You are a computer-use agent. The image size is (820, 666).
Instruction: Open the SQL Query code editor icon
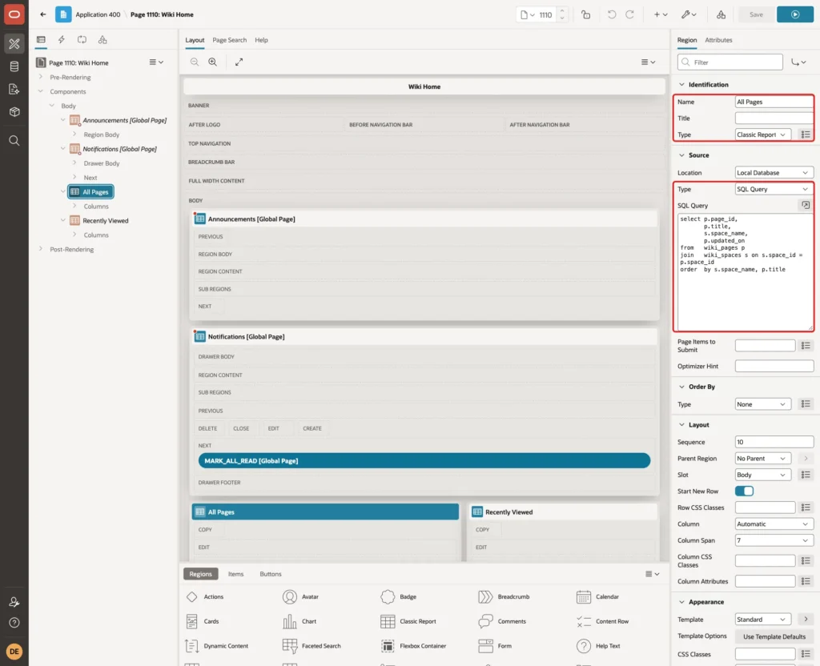[x=806, y=206]
